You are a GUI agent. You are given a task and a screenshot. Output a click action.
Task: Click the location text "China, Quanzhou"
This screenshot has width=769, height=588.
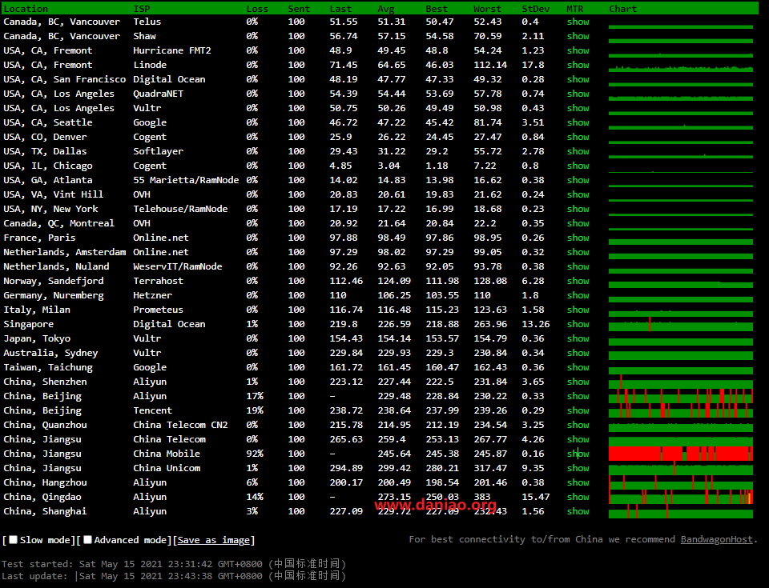click(x=45, y=425)
